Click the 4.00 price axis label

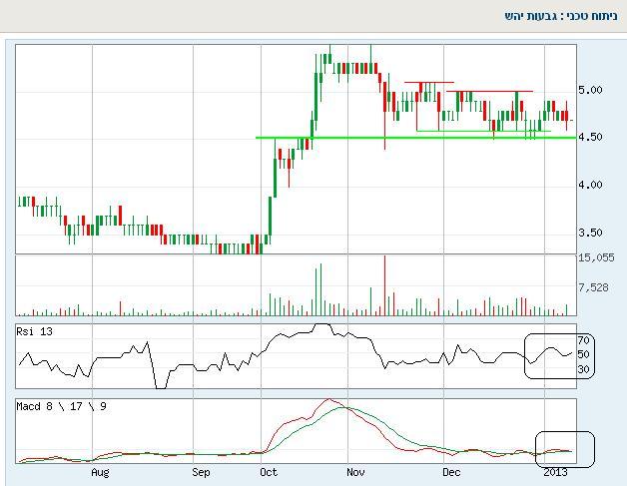click(590, 185)
